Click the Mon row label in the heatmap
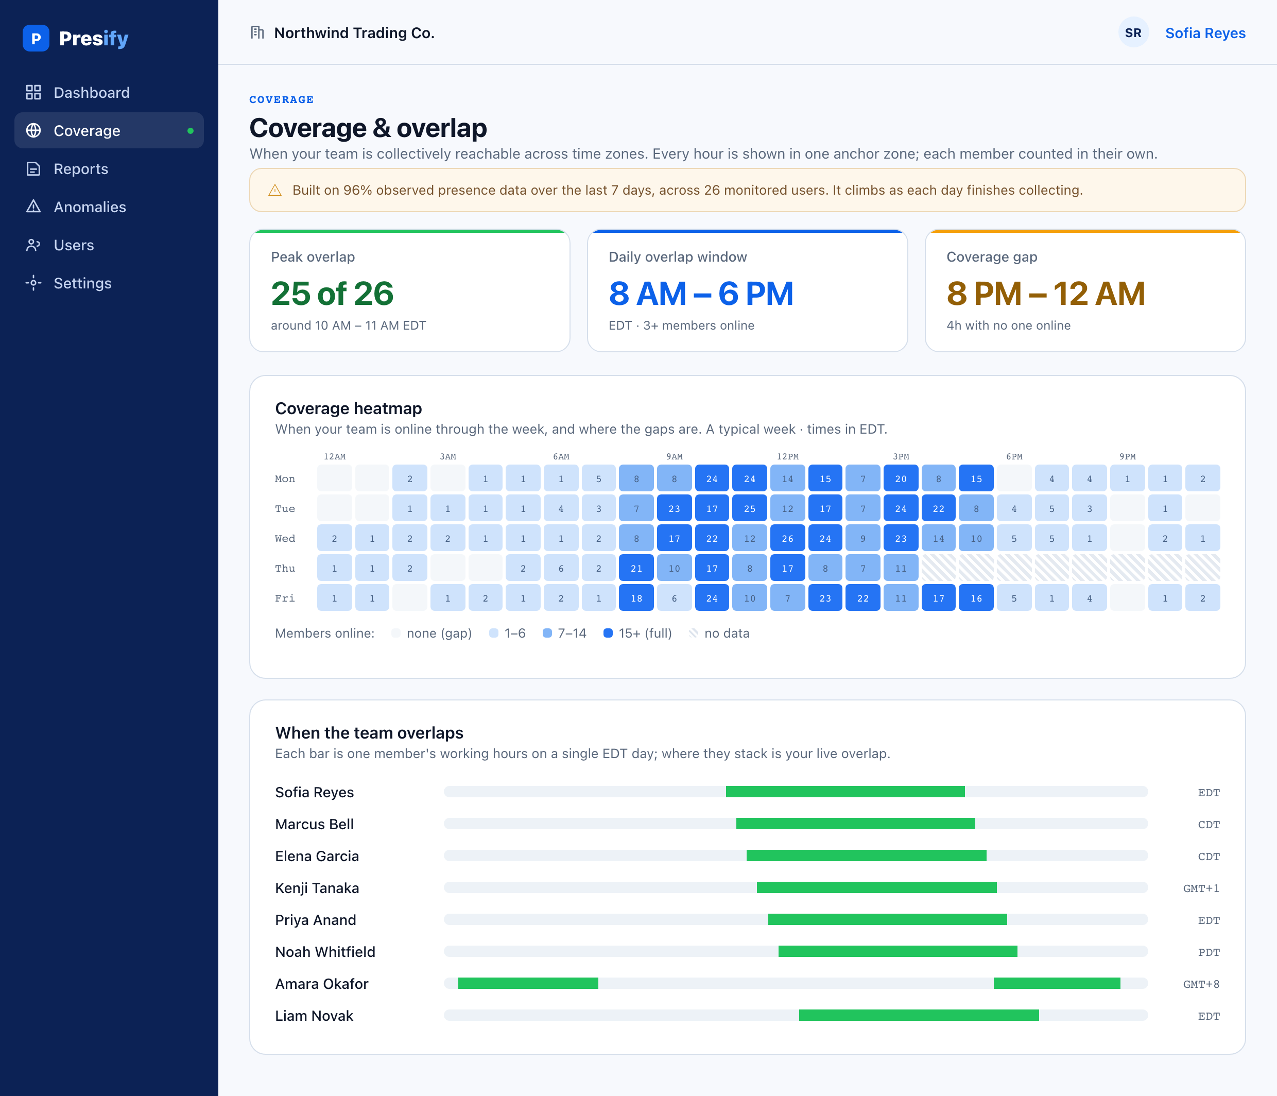The width and height of the screenshot is (1277, 1096). (285, 478)
